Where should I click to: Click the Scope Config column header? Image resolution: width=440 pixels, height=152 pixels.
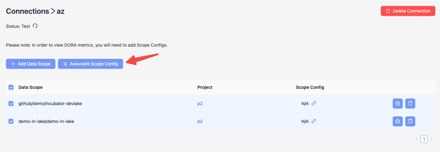tap(310, 87)
